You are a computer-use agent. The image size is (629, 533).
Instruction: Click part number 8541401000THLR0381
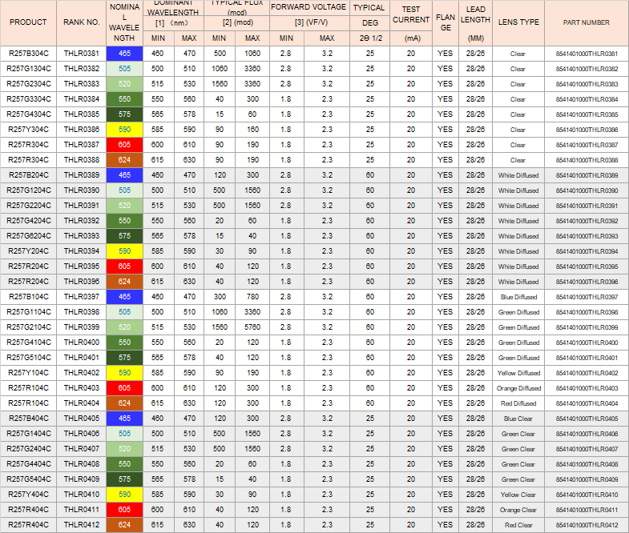pos(587,54)
